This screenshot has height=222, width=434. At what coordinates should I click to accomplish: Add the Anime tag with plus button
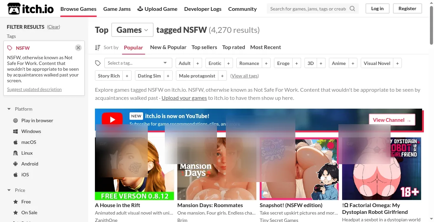click(x=353, y=63)
